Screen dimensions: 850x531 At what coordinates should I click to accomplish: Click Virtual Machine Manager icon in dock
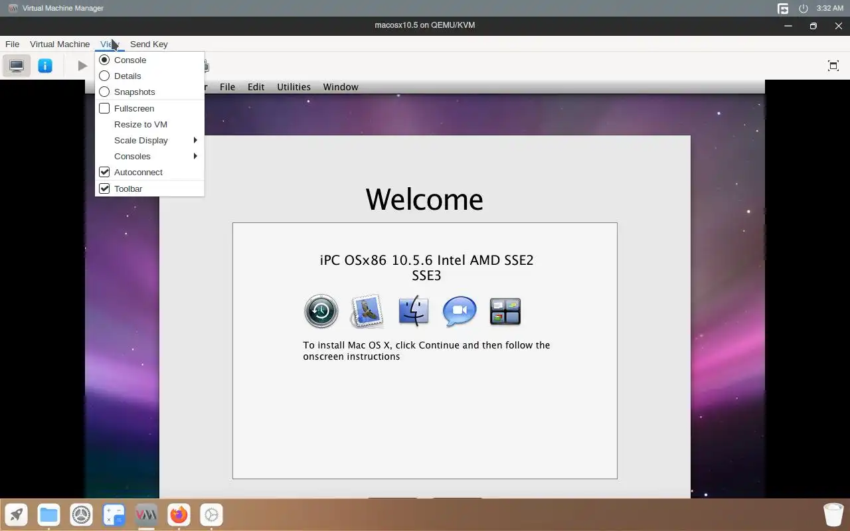point(146,514)
